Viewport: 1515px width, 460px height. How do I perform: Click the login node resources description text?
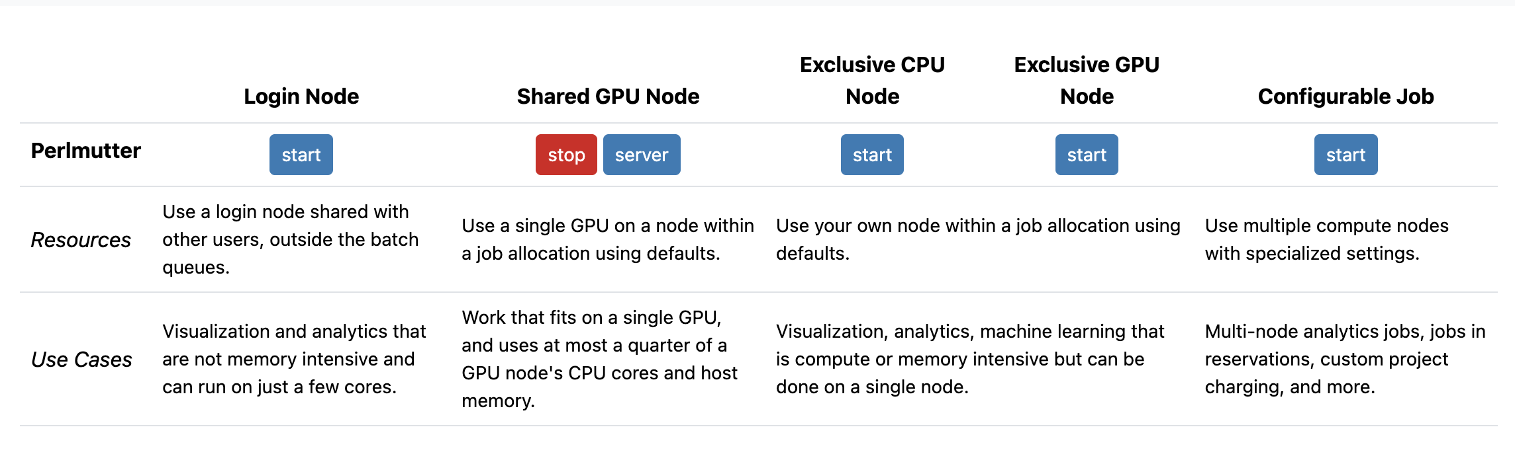pyautogui.click(x=289, y=240)
